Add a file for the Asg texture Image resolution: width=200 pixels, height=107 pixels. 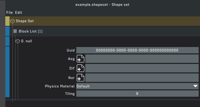81,59
